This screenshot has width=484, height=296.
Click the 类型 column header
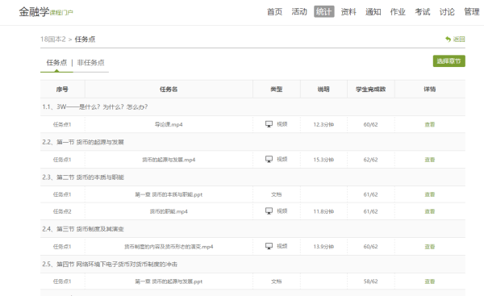click(x=276, y=90)
